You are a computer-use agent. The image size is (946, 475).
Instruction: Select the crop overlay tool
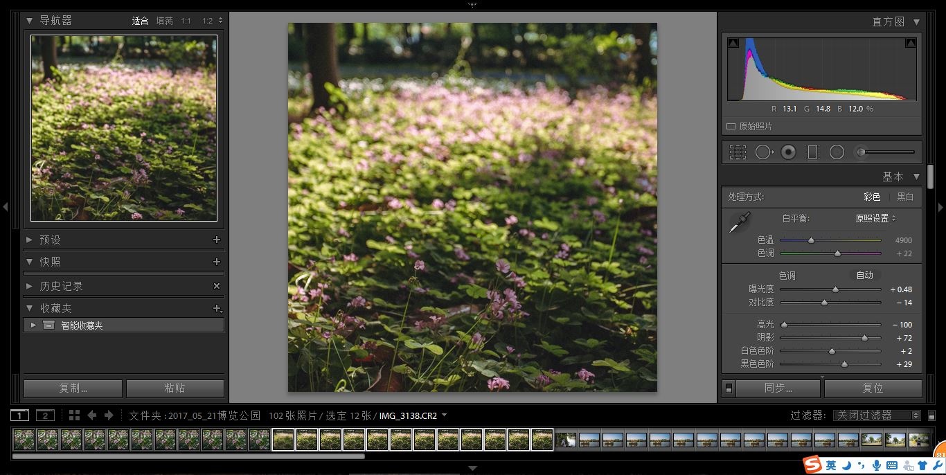(738, 152)
